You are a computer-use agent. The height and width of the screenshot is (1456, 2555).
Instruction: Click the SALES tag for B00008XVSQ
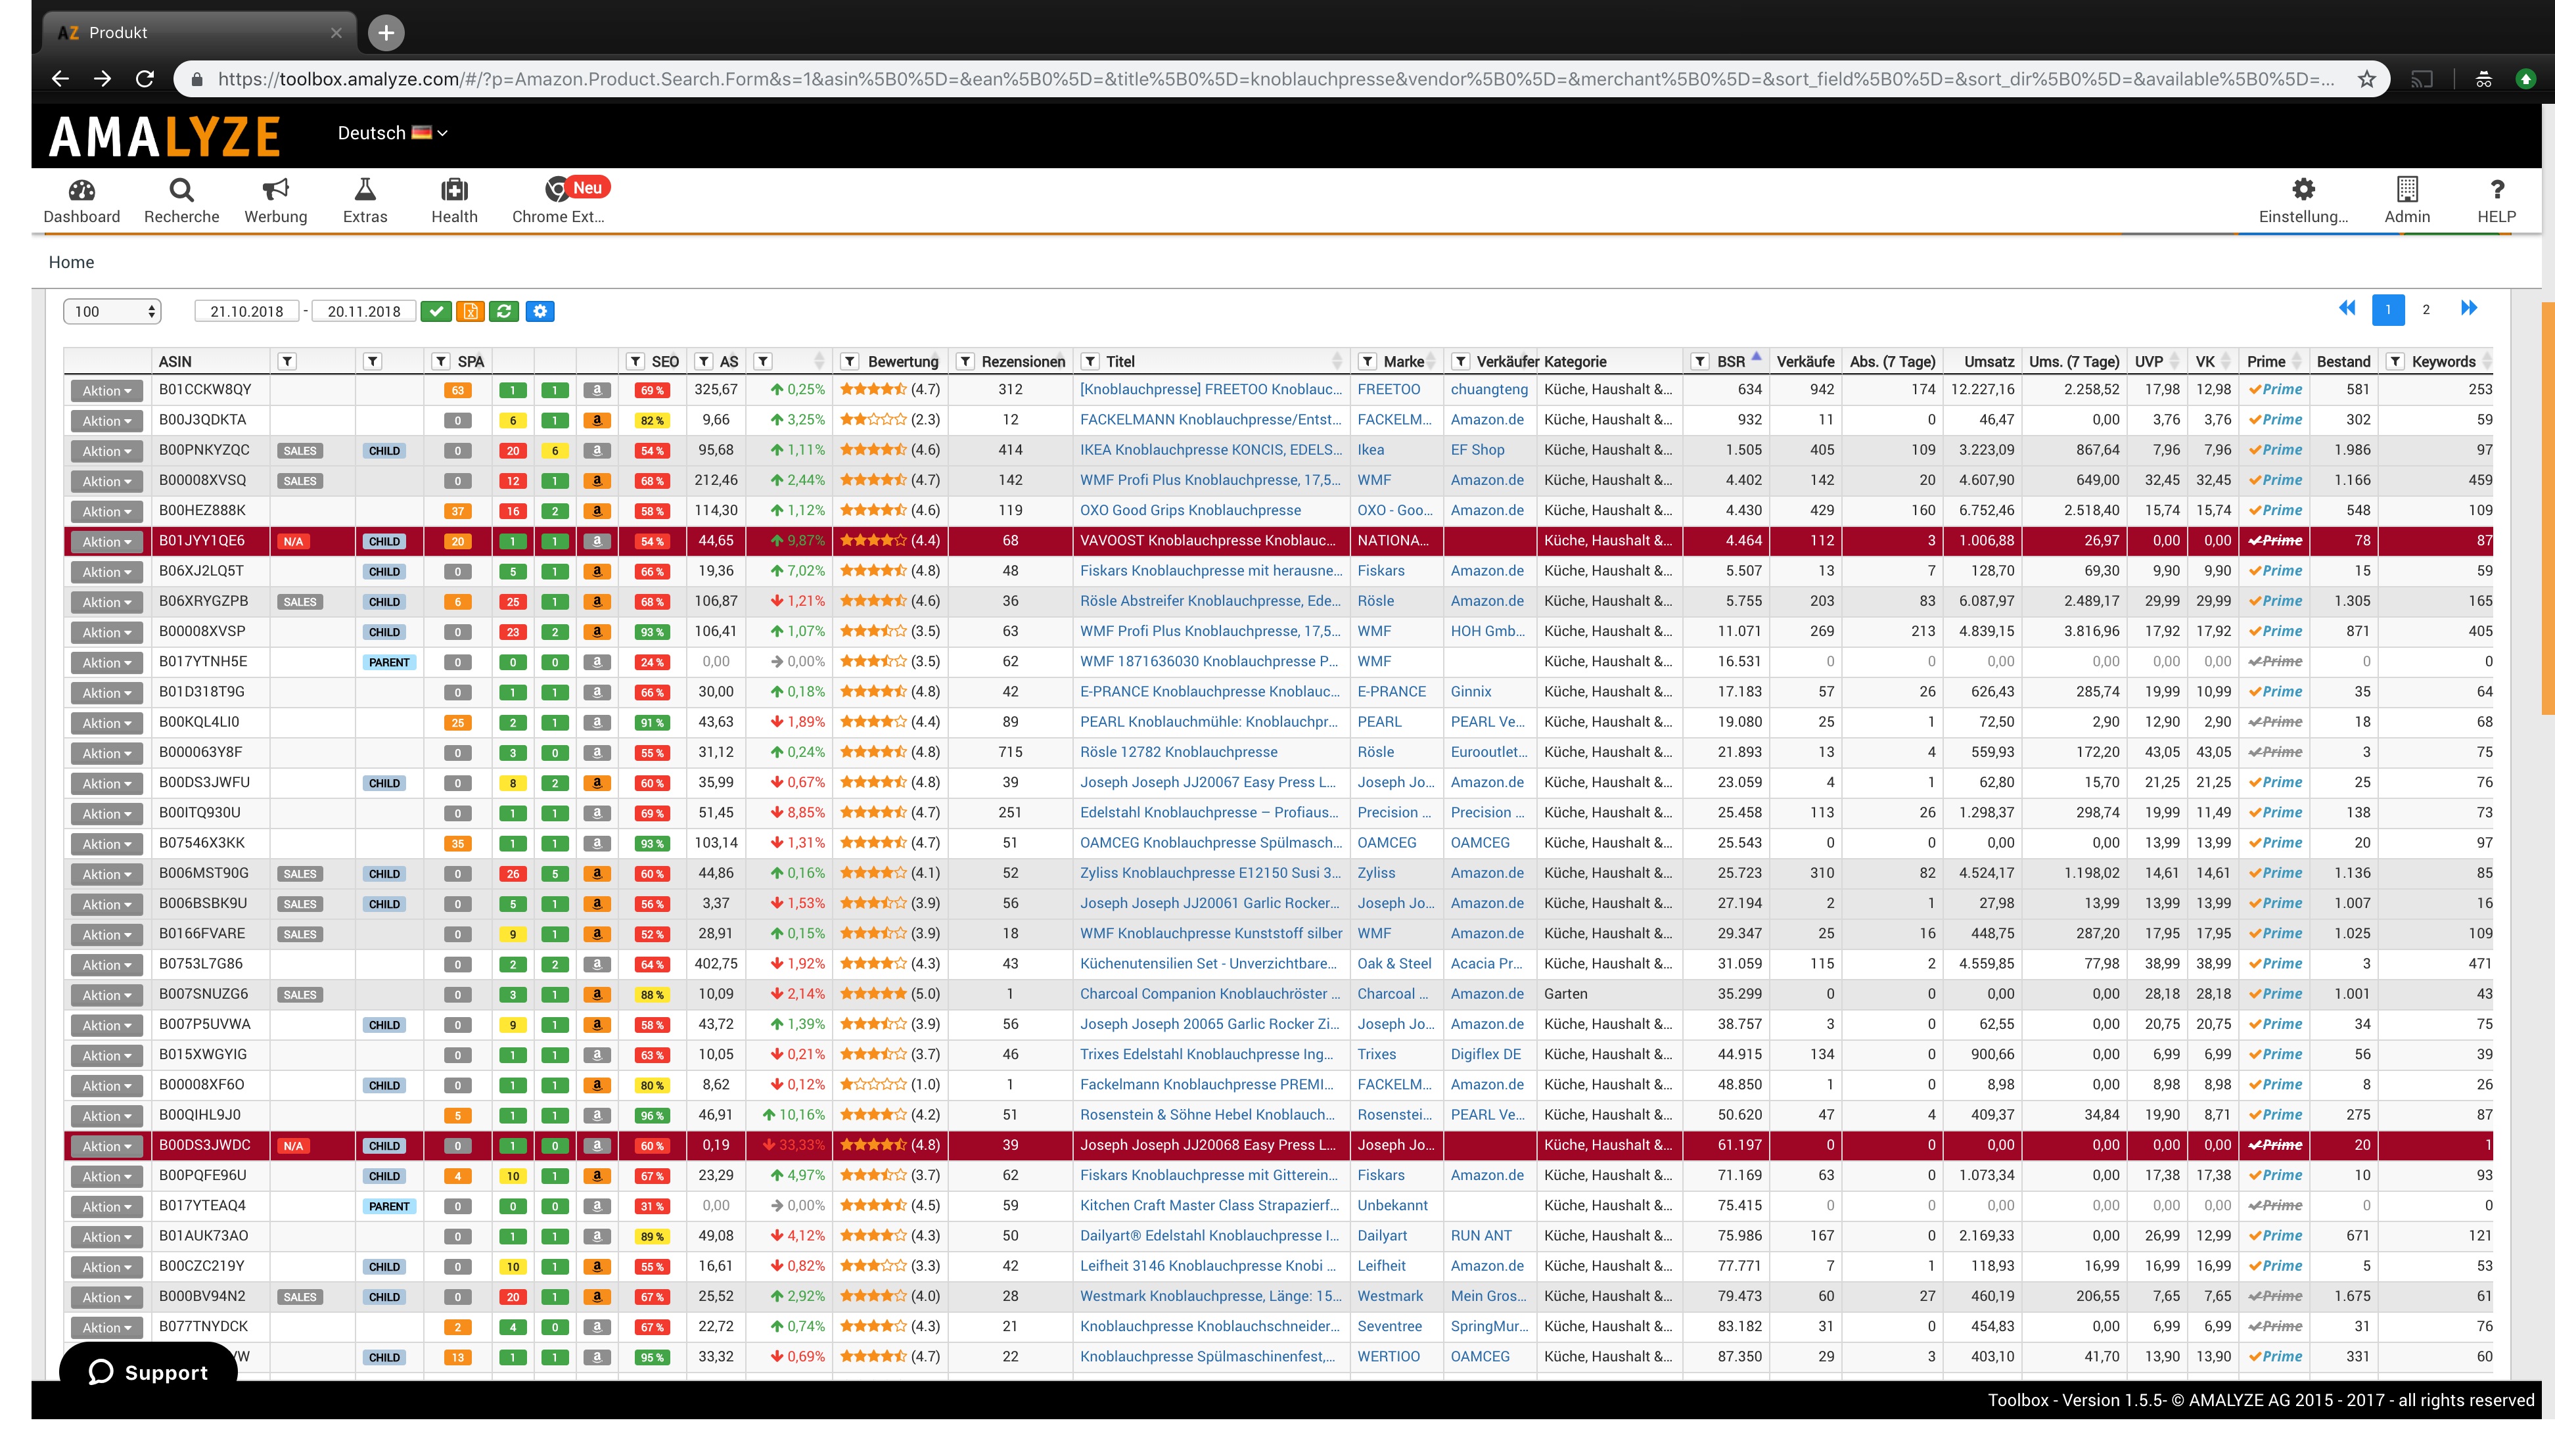(300, 481)
